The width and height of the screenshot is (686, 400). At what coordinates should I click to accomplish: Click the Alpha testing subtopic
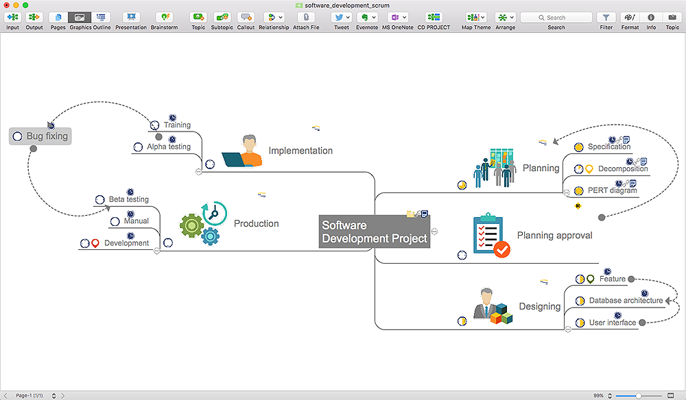click(169, 147)
